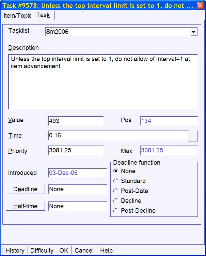Pick the Decline deadline function

coord(116,201)
